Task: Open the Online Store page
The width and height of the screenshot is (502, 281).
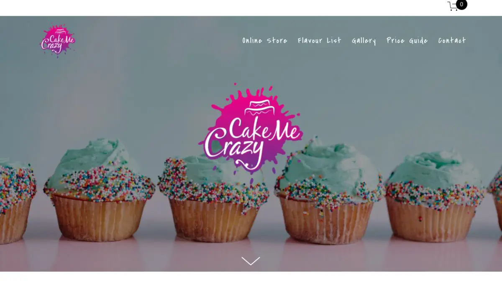Action: tap(265, 41)
